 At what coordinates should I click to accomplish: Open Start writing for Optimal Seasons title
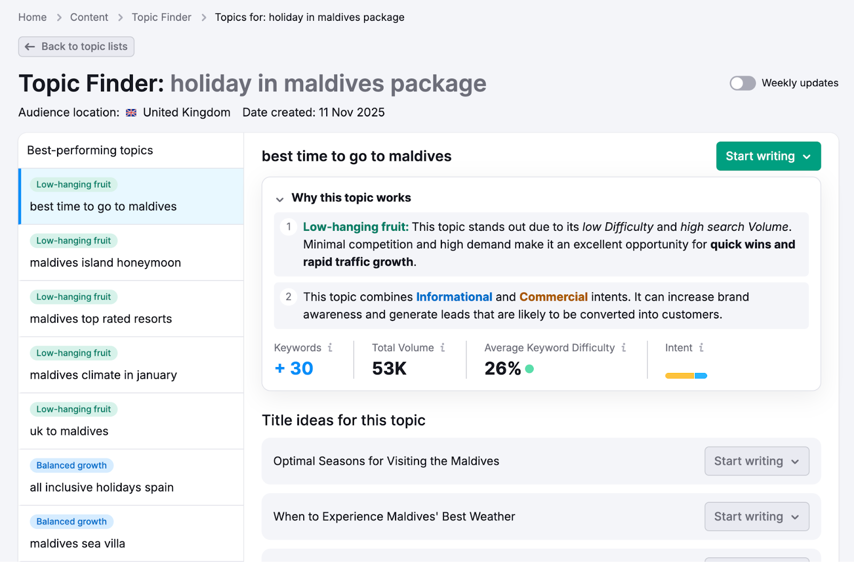756,461
